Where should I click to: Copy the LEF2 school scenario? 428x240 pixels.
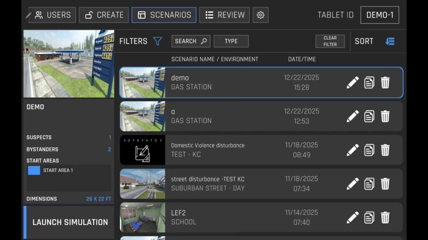point(369,217)
